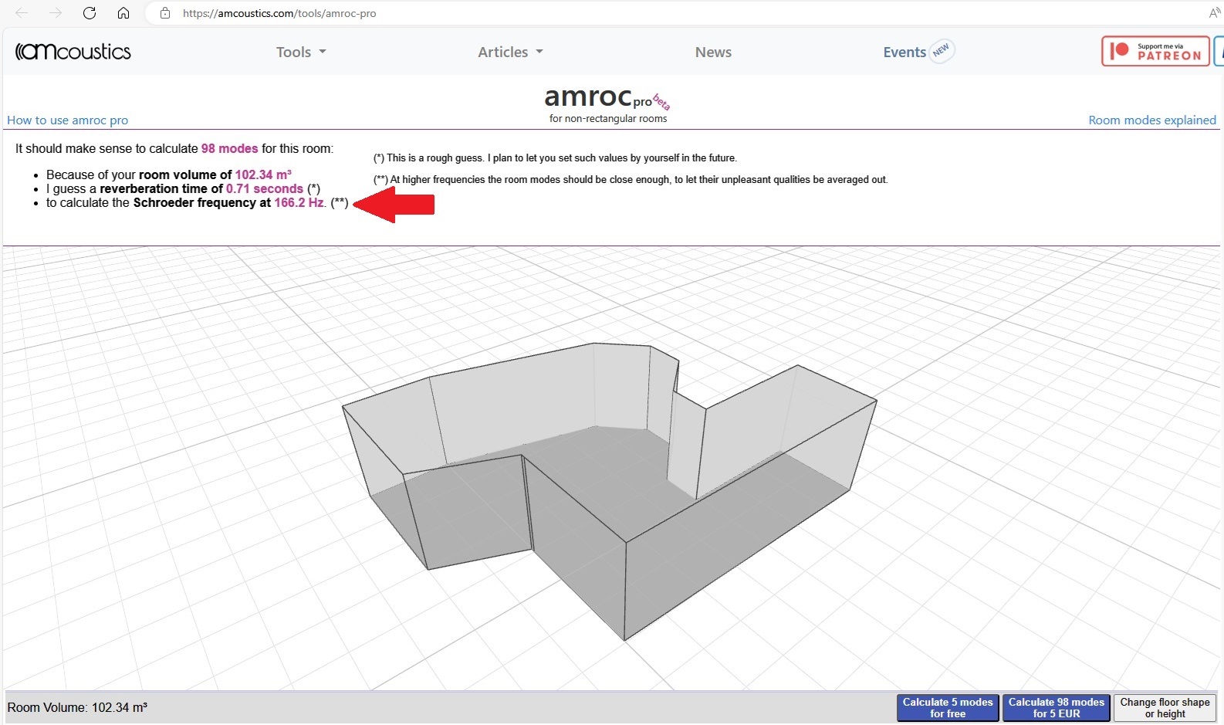Open the Tools dropdown menu

tap(301, 52)
